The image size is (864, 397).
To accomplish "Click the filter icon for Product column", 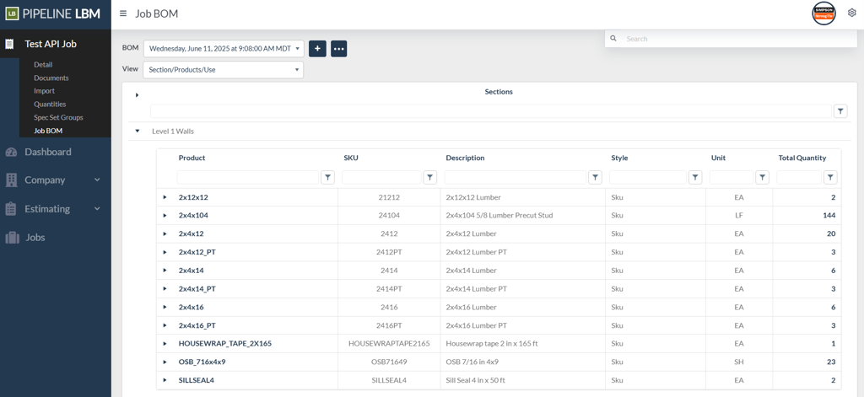I will coord(327,177).
